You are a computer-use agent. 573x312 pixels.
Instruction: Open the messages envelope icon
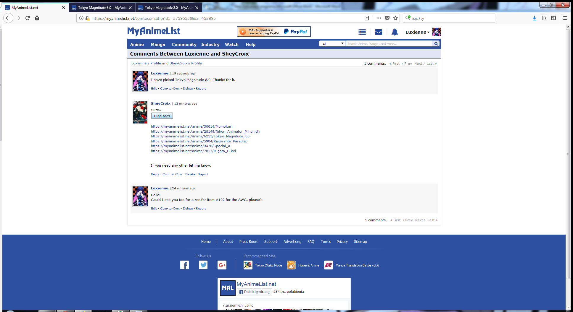[378, 32]
